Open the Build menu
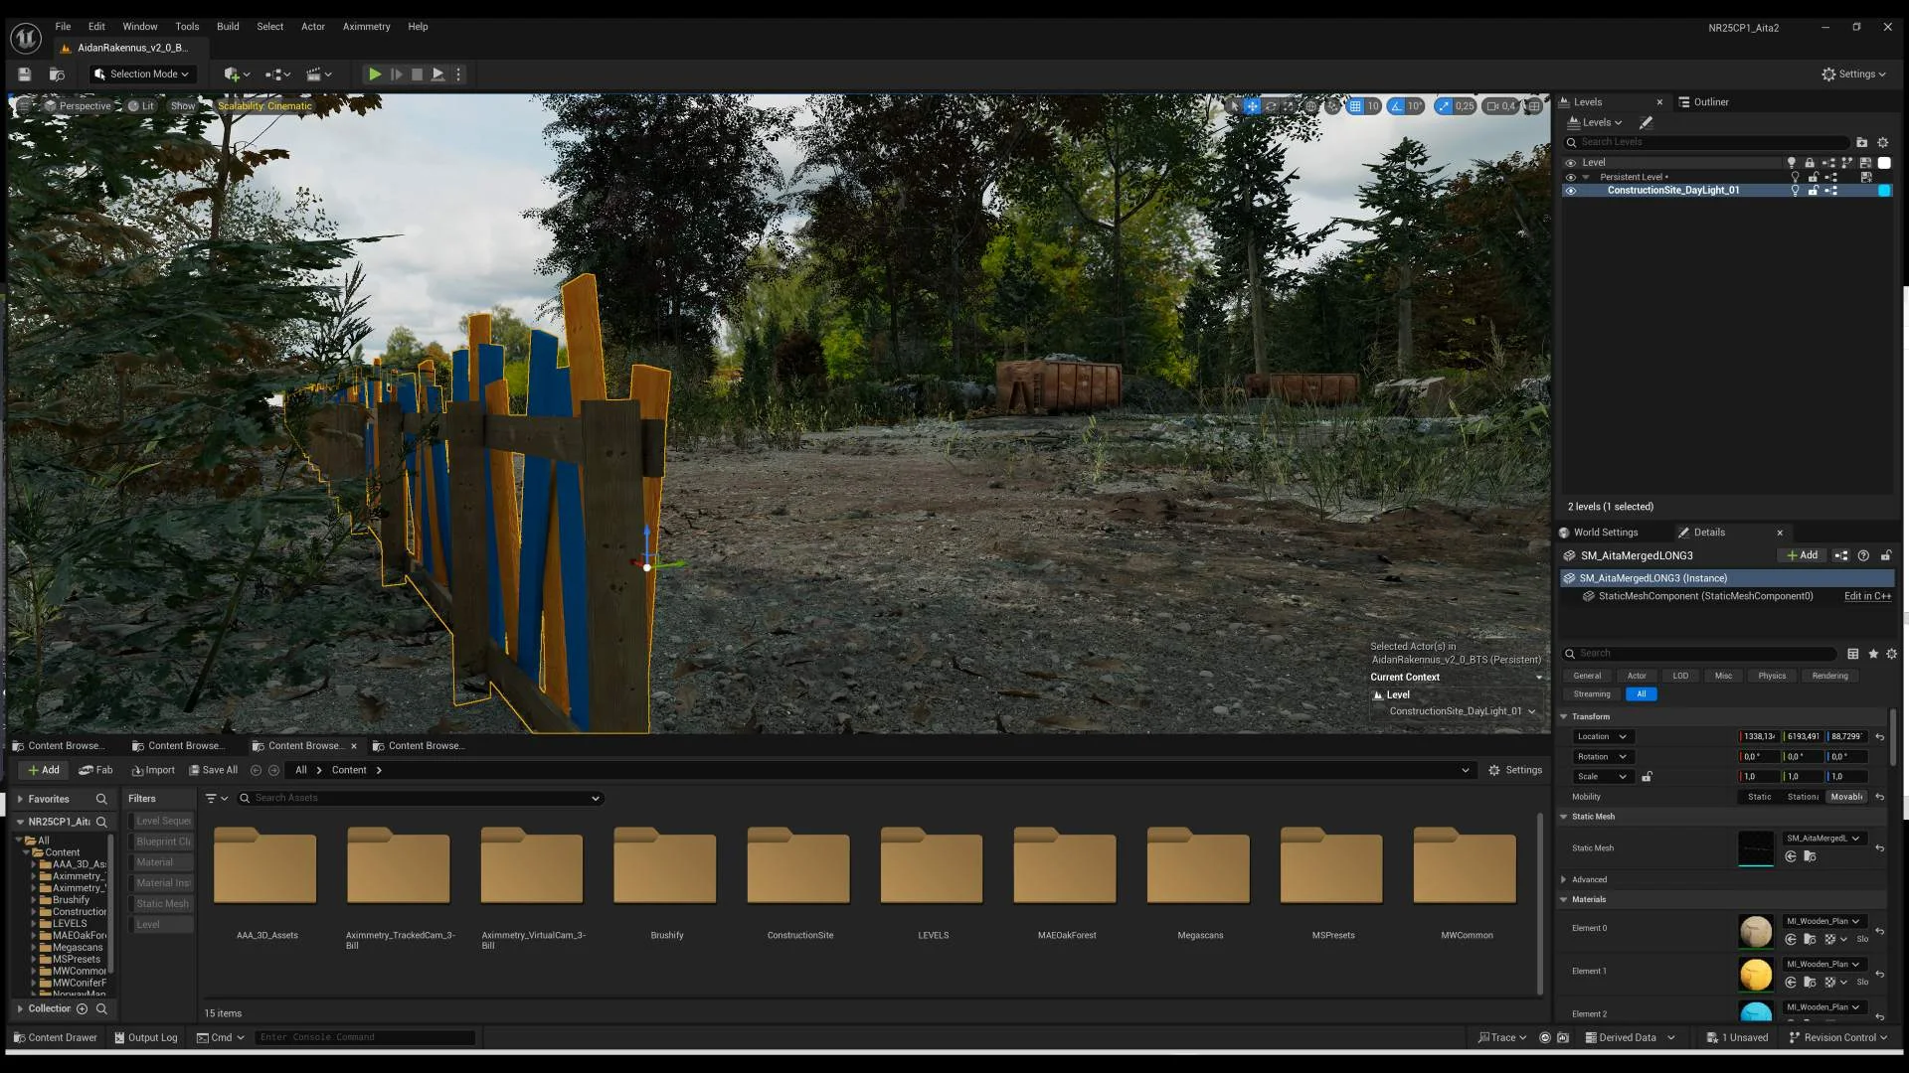1909x1073 pixels. (228, 27)
